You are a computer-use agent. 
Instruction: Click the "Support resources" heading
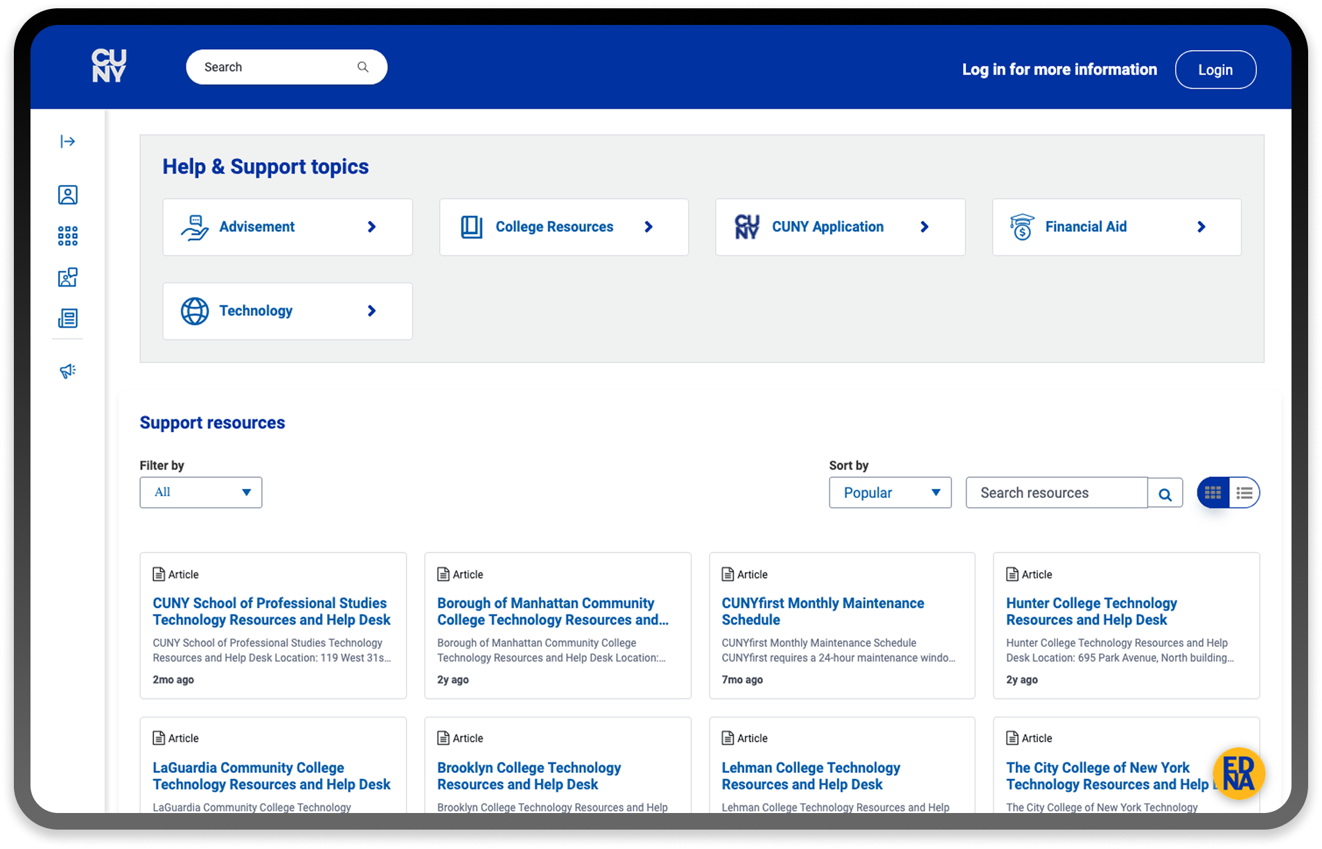213,423
